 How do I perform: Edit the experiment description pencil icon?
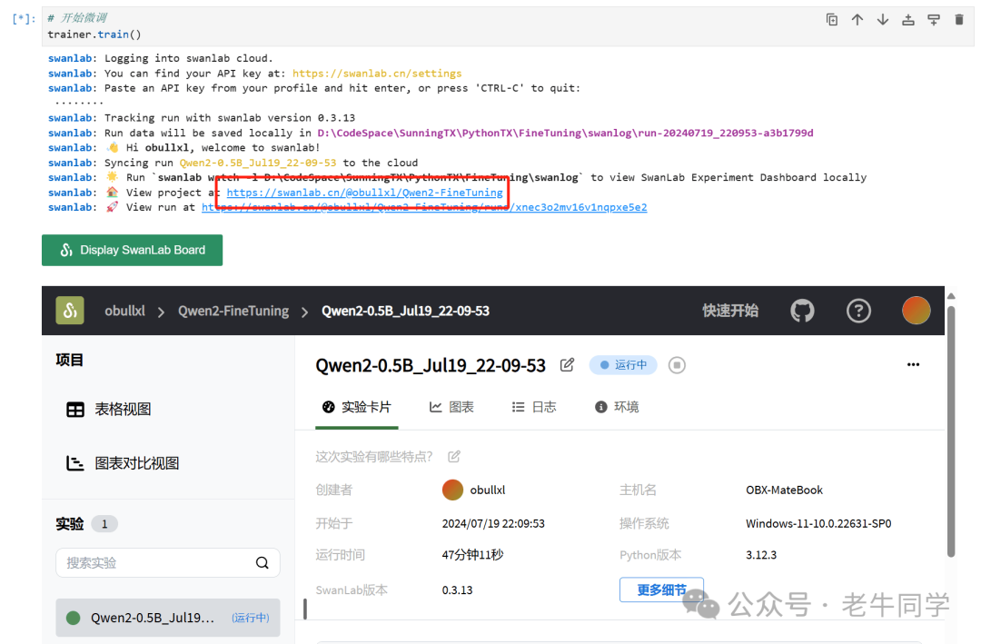click(x=454, y=457)
